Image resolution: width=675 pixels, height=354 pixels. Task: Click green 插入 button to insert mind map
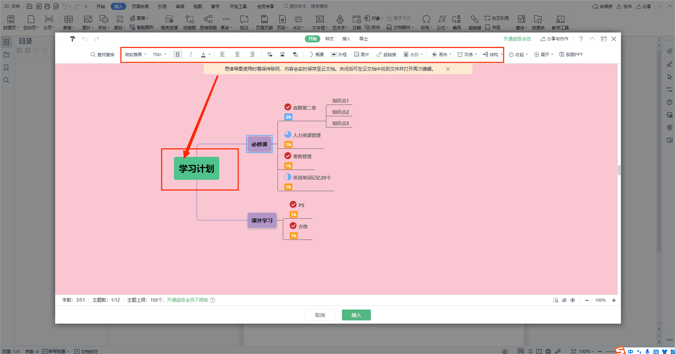[x=356, y=315]
